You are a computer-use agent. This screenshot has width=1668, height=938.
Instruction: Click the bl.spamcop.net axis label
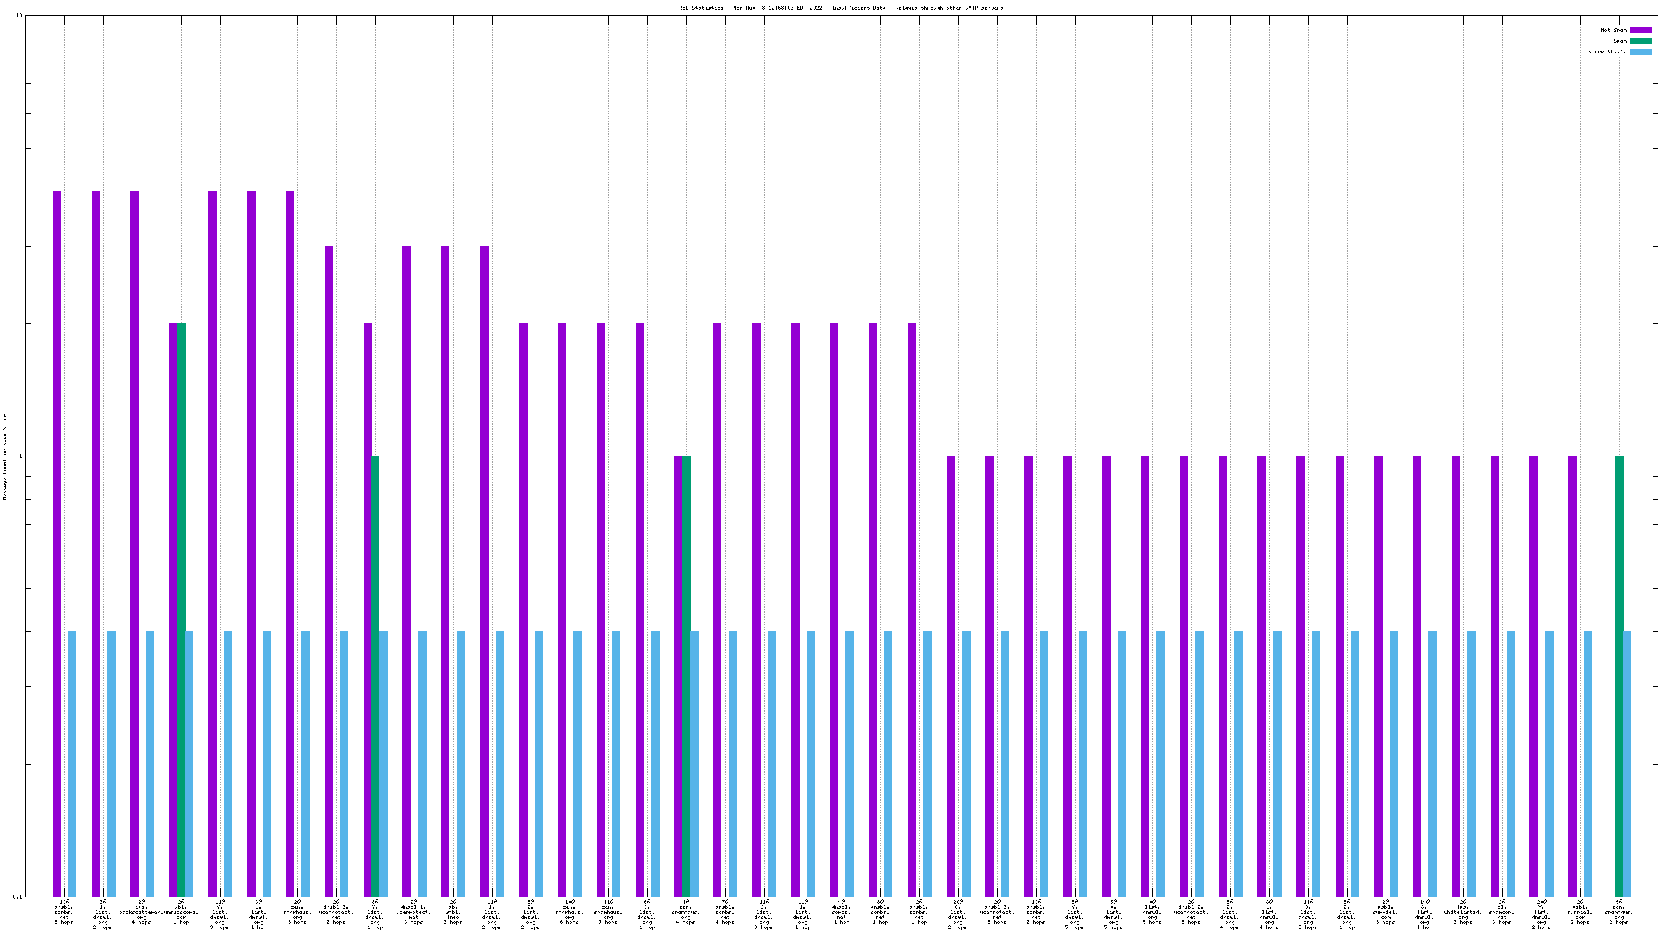1501,911
